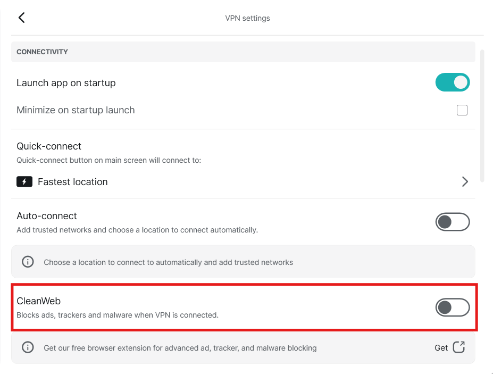This screenshot has height=374, width=493.
Task: Expand the Fastest location chevron
Action: [465, 181]
